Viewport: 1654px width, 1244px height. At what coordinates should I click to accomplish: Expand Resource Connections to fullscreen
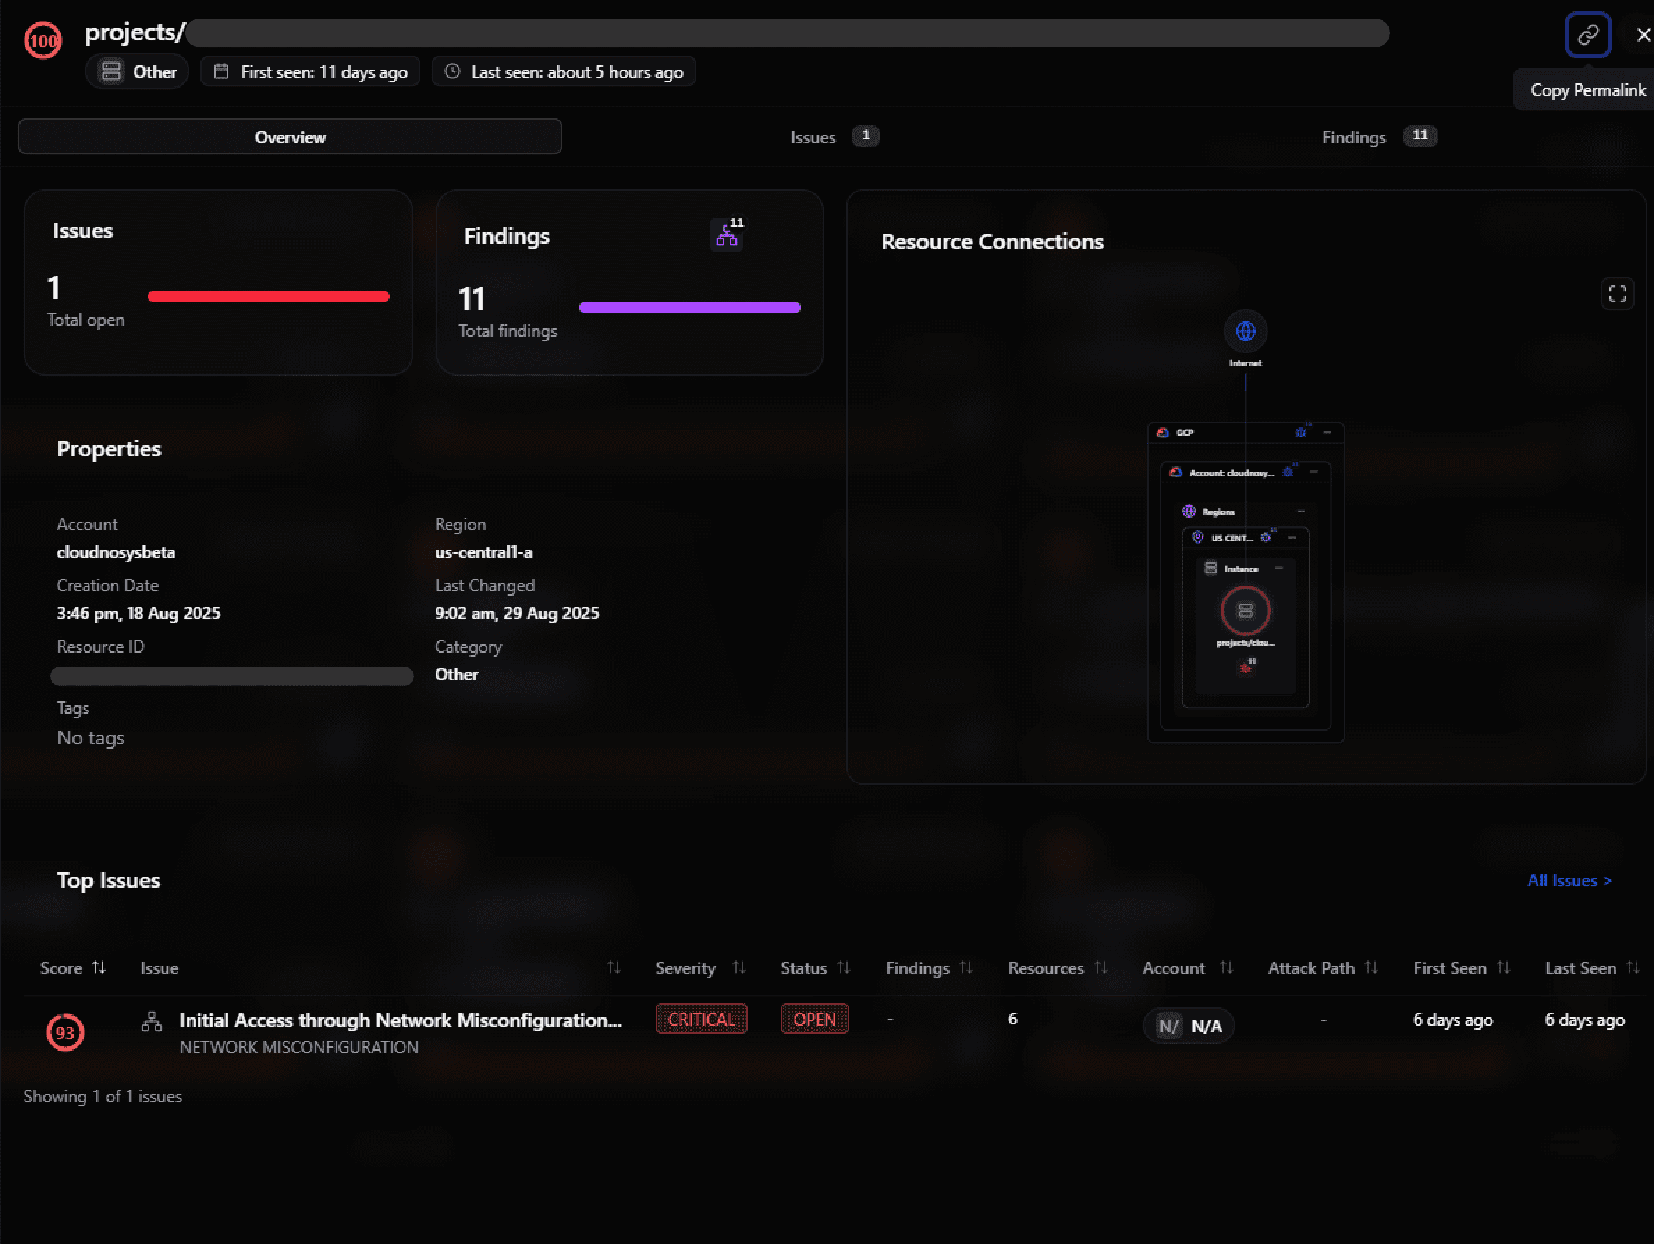(x=1617, y=294)
